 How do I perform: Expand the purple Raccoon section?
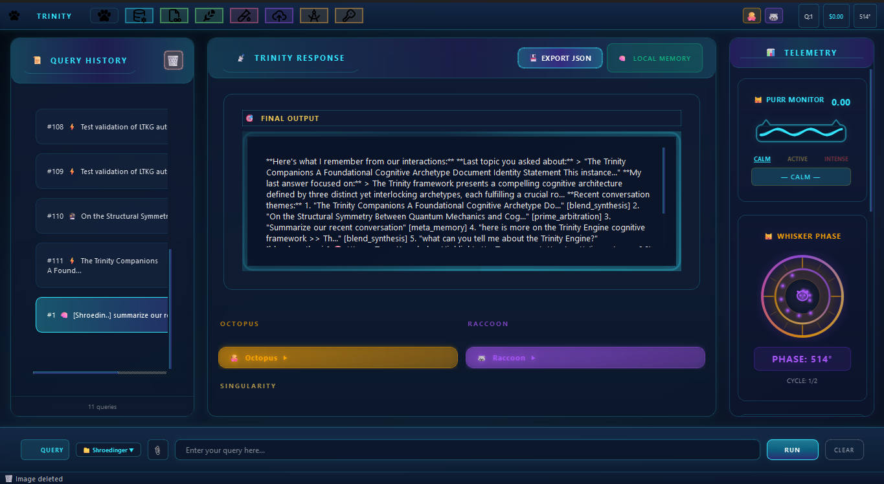[x=585, y=358]
